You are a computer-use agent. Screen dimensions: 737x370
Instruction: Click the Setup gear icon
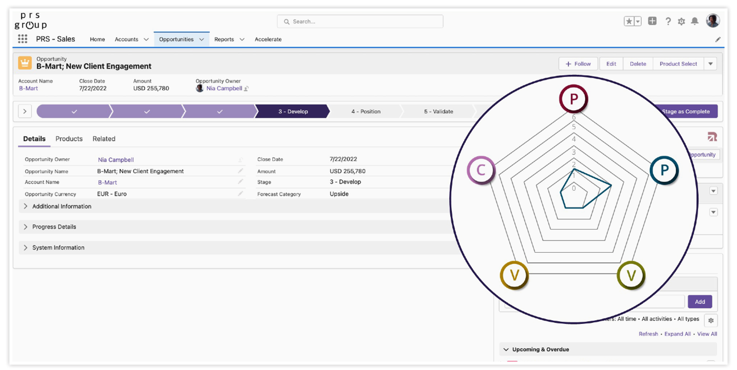click(x=682, y=21)
